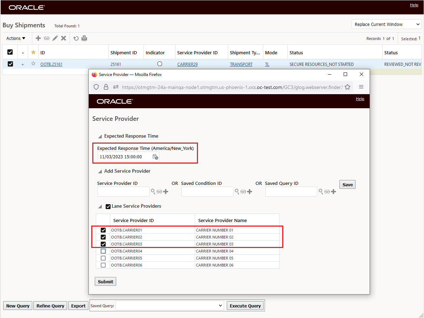
Task: Click the search magnifier next to Saved Query ID
Action: coord(321,192)
